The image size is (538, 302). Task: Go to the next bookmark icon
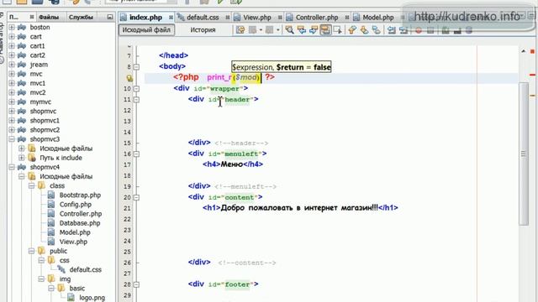[364, 30]
